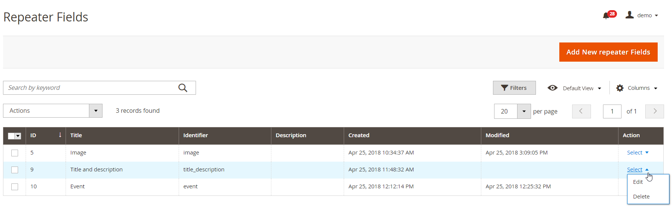Viewport: 672px width, 209px height.
Task: Sort by the ID column arrow
Action: pyautogui.click(x=60, y=135)
